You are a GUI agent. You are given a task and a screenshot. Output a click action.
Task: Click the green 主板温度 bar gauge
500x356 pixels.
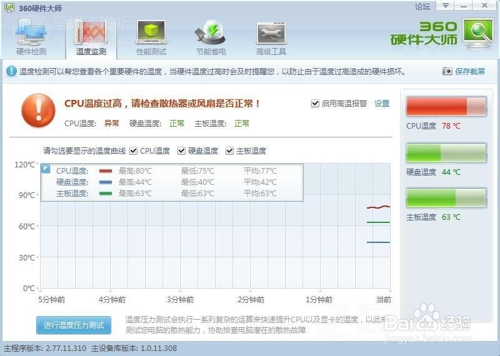tap(446, 198)
